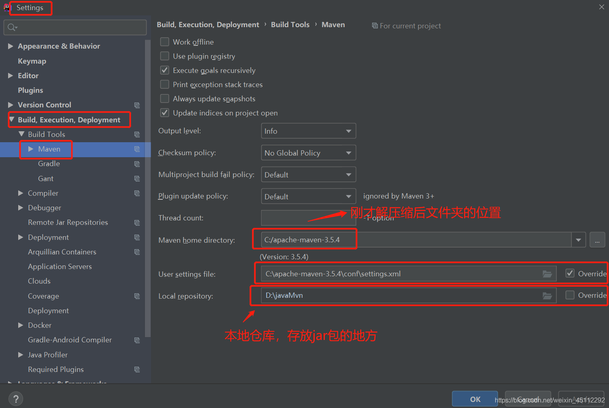Enable Print exception stack traces
Image resolution: width=609 pixels, height=408 pixels.
pos(165,84)
